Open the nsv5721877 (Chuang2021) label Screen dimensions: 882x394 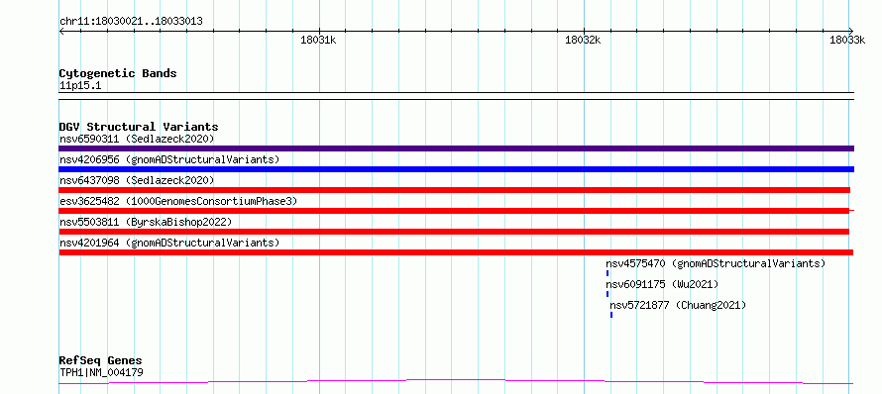pyautogui.click(x=678, y=305)
